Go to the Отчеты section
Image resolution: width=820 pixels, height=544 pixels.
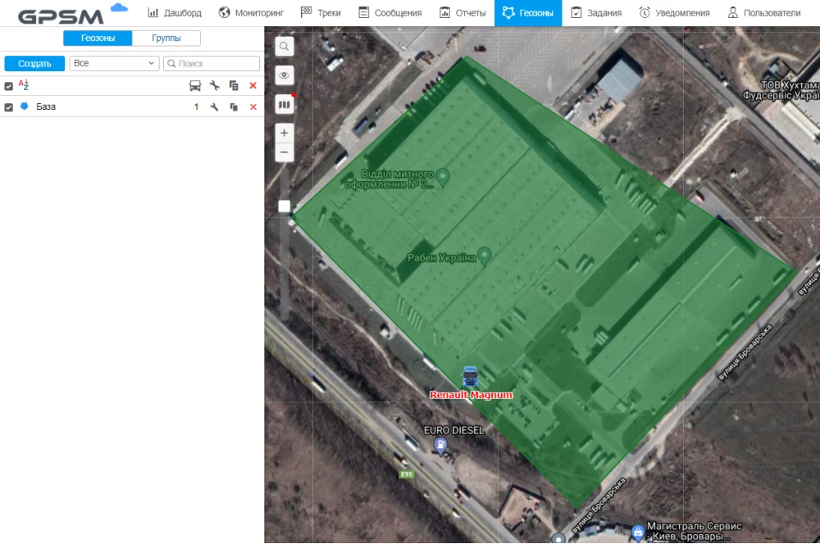pos(462,13)
